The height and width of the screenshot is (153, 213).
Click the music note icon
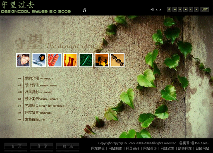[84, 10]
